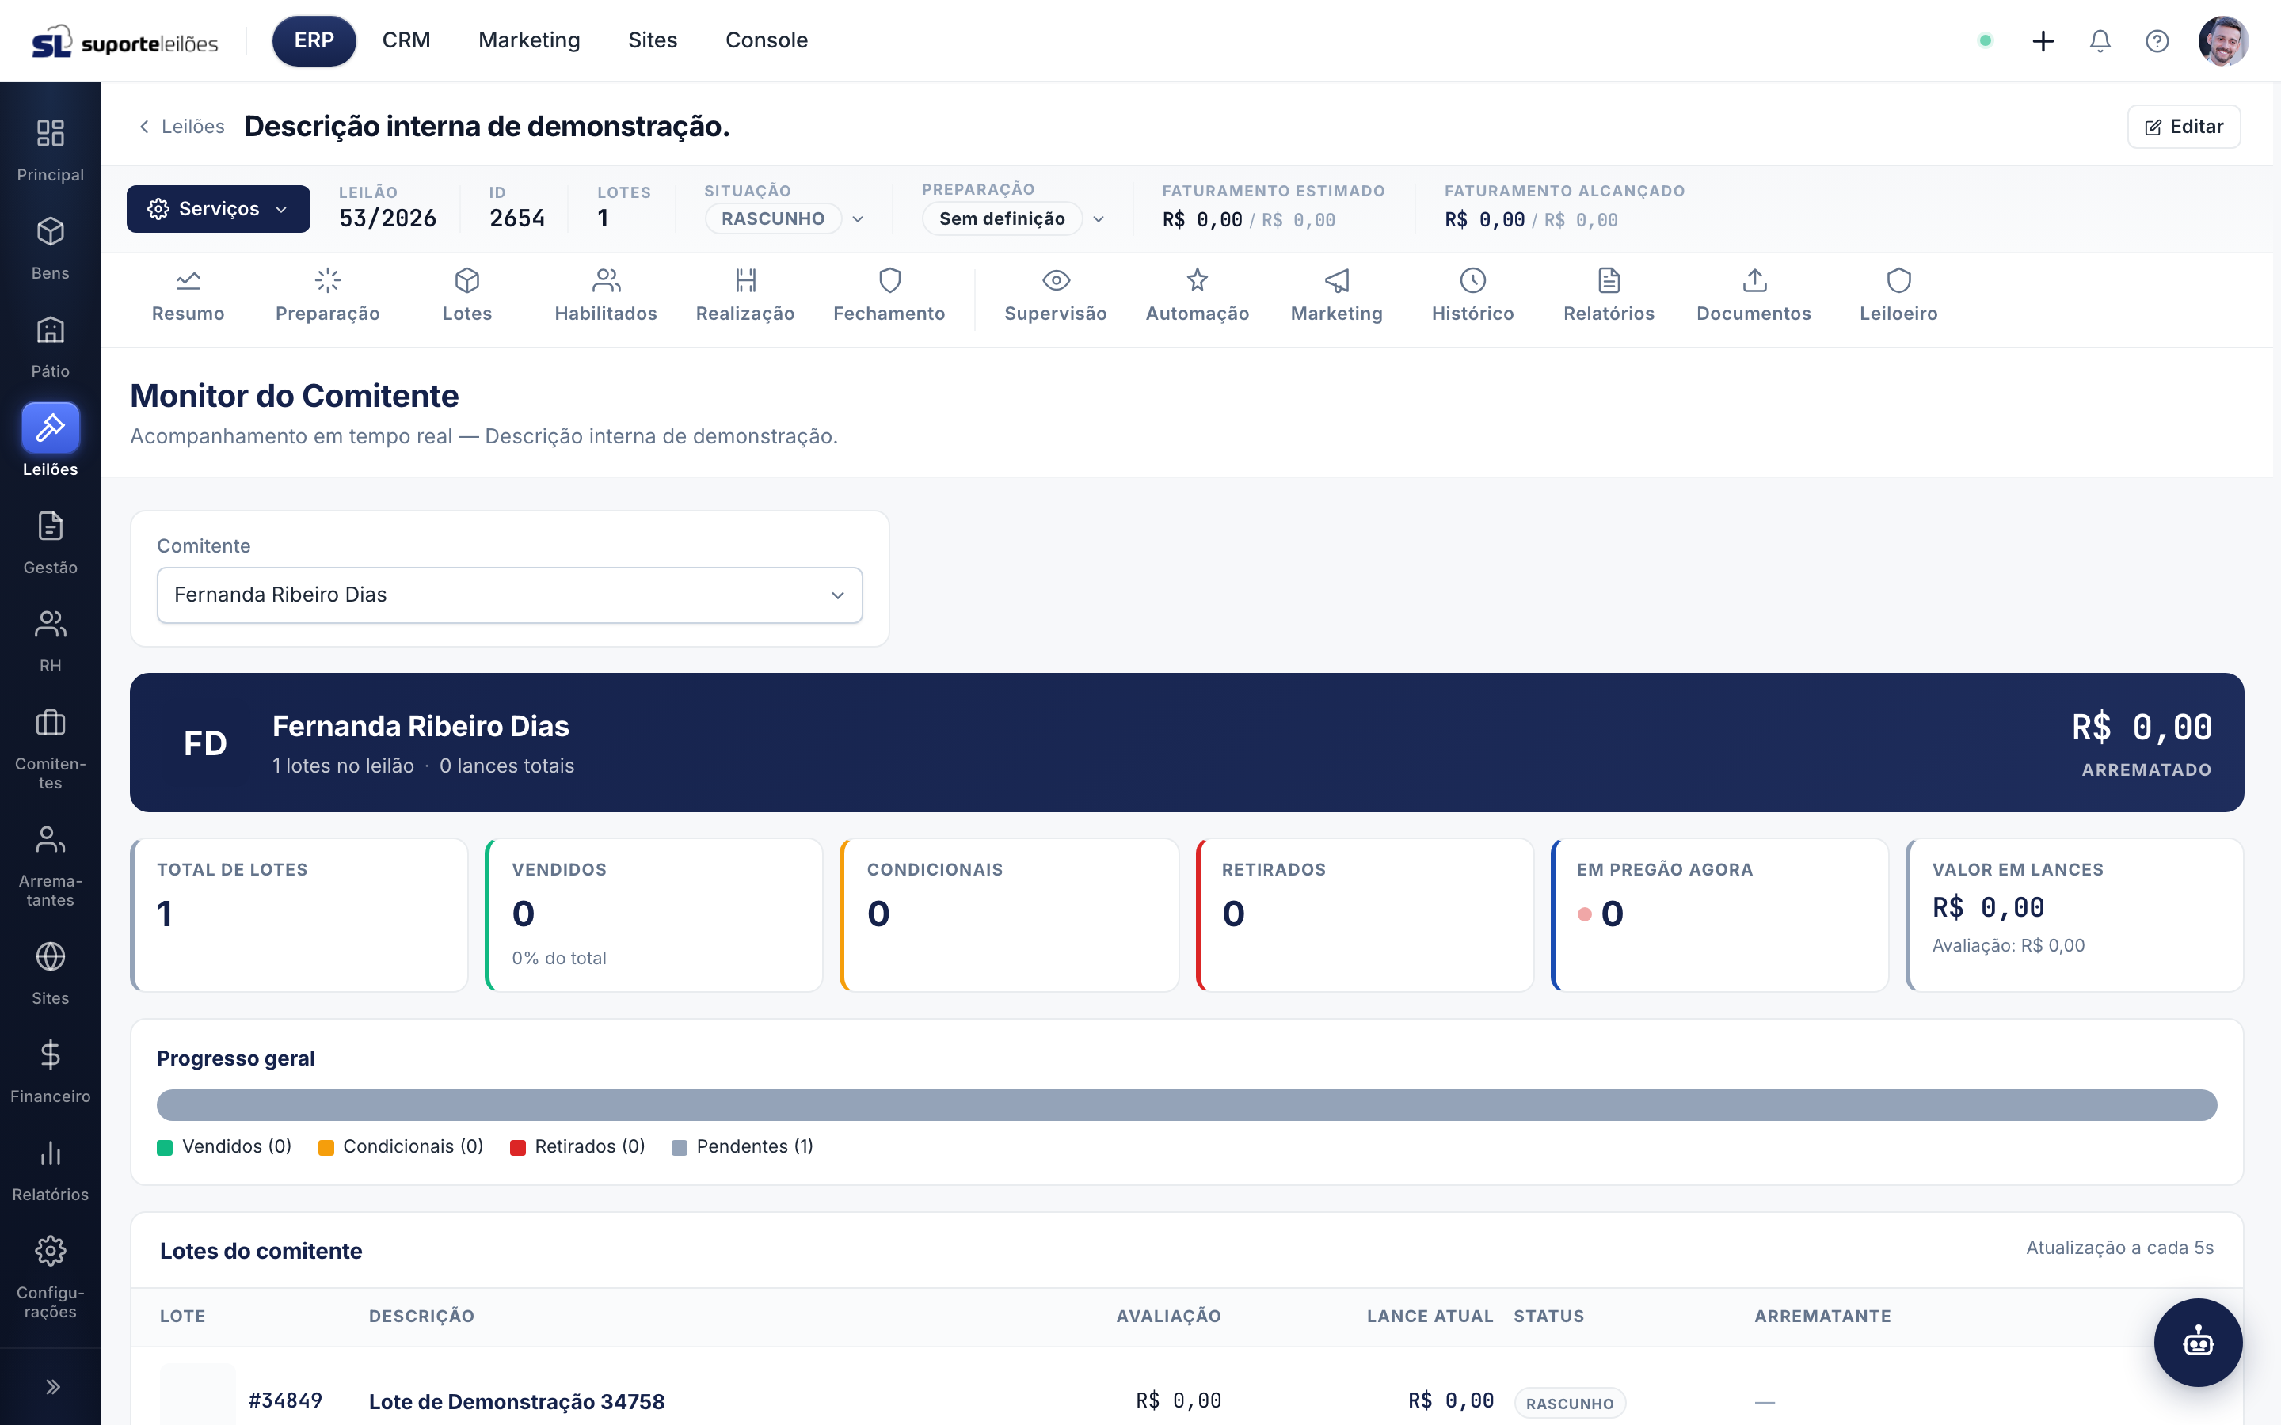Go back to Leilões link
2281x1425 pixels.
(181, 127)
